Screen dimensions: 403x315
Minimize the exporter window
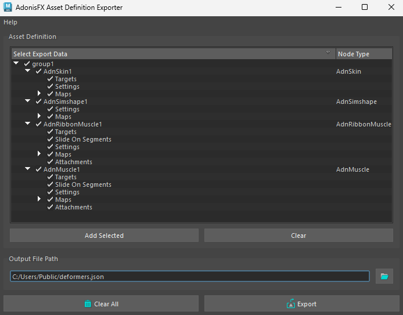pos(339,7)
